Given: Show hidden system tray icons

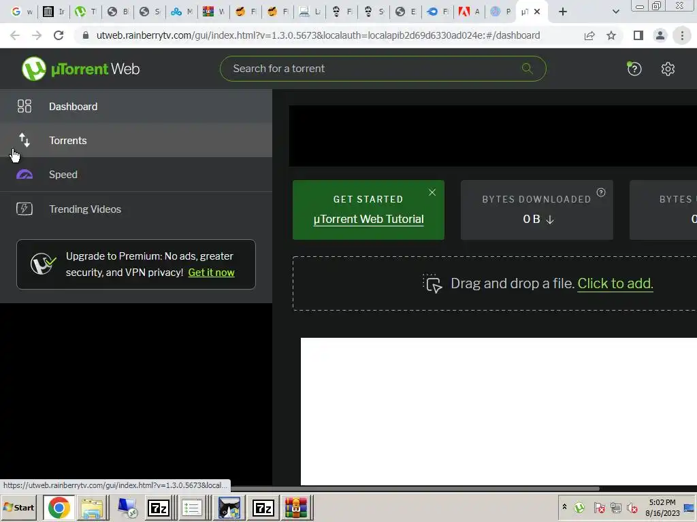Looking at the screenshot, I should point(564,506).
